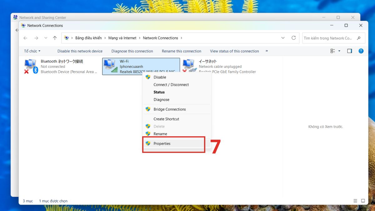The width and height of the screenshot is (375, 211).
Task: Click View status of this connection
Action: [x=234, y=51]
